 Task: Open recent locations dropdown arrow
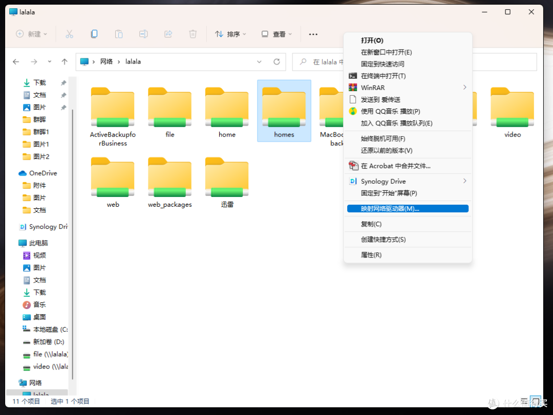pyautogui.click(x=49, y=62)
